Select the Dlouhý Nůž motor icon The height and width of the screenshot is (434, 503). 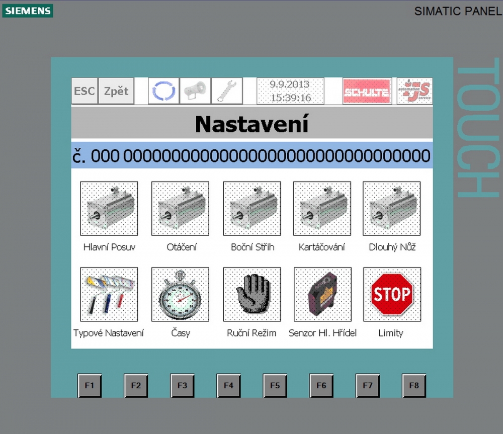392,209
